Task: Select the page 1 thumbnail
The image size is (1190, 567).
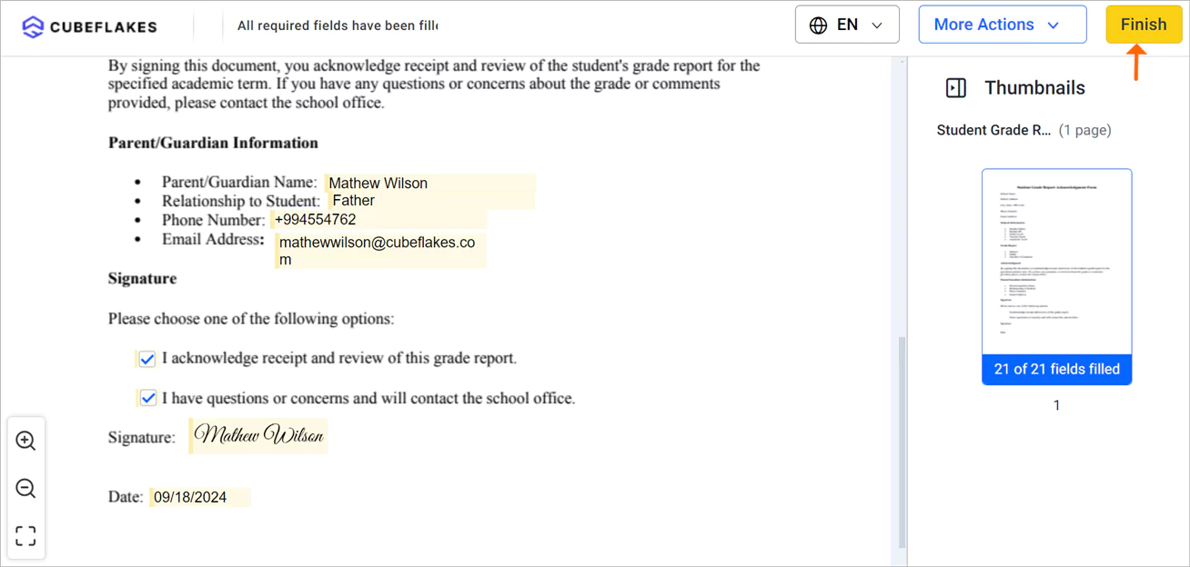Action: (x=1056, y=276)
